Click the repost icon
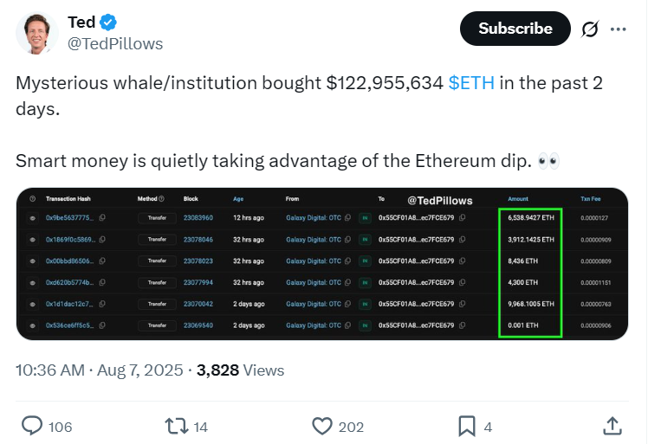 pos(176,426)
